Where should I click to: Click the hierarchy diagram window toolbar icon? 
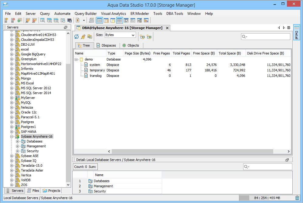140,20
